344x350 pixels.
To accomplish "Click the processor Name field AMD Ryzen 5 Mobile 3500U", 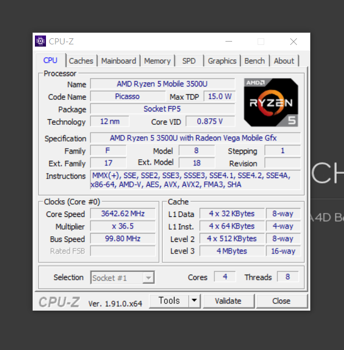I will [162, 84].
